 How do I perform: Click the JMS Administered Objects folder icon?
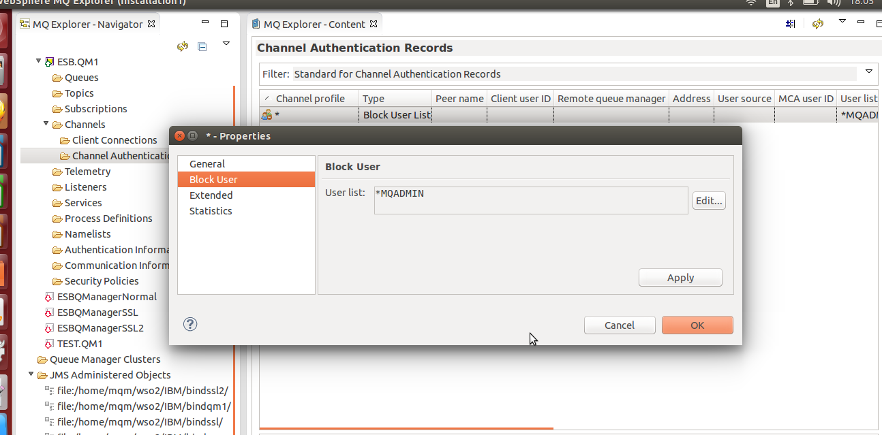(x=42, y=375)
